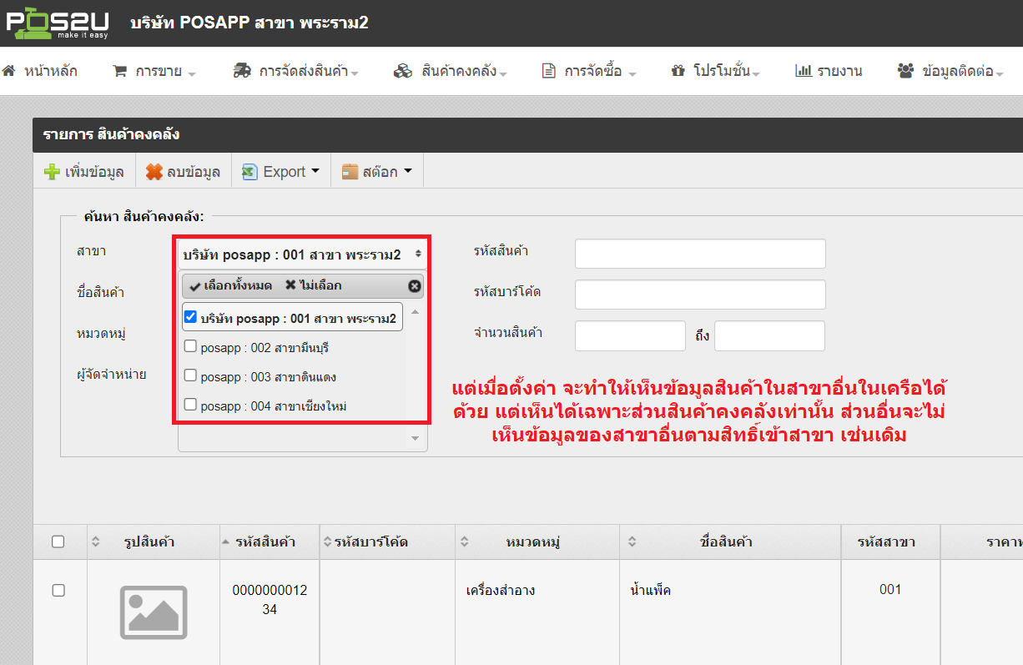
Task: Expand the โปรโมชั่น menu
Action: tap(715, 72)
